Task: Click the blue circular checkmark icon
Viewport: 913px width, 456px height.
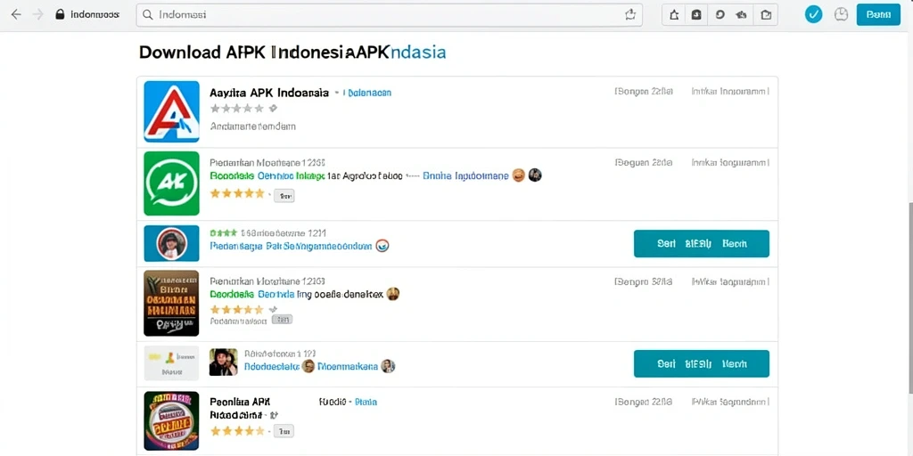Action: [813, 15]
